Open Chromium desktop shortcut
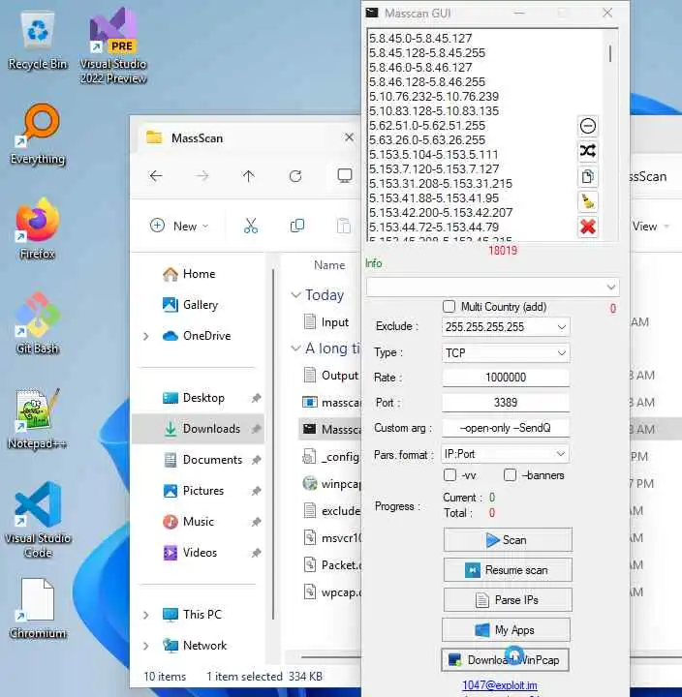The image size is (682, 697). click(38, 609)
